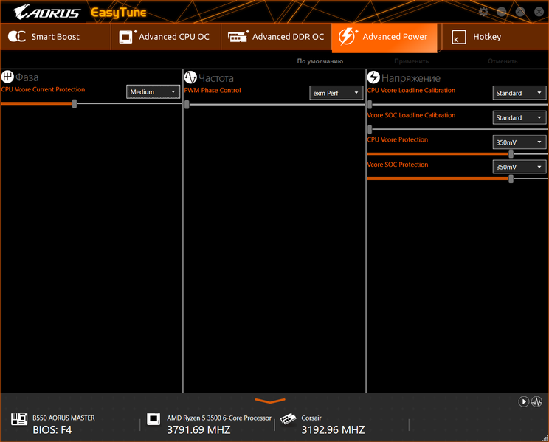This screenshot has width=549, height=442.
Task: Click the По умолчанию button
Action: (x=320, y=61)
